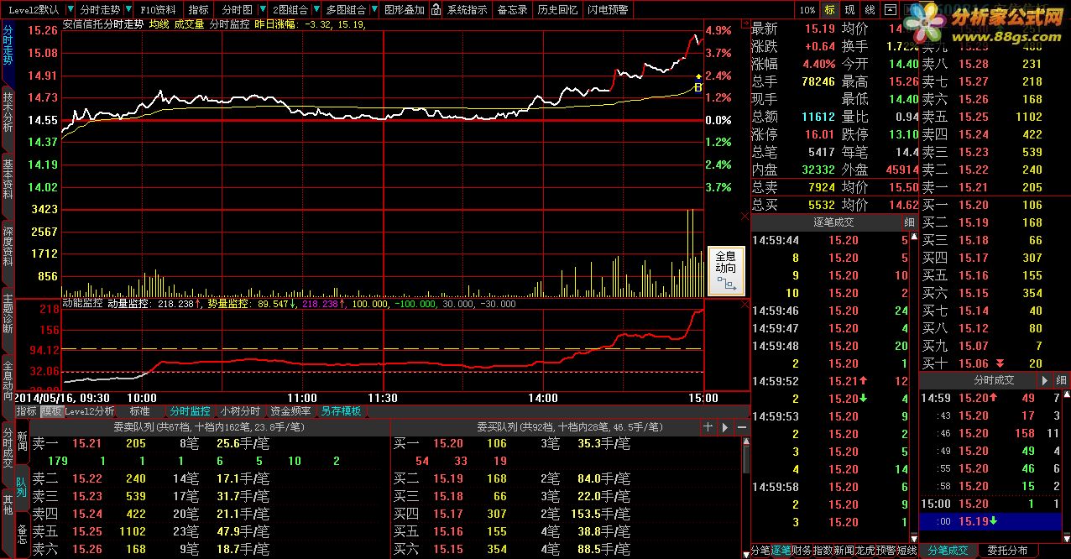Click 另存模板 to save the template
This screenshot has width=1071, height=559.
click(x=341, y=411)
